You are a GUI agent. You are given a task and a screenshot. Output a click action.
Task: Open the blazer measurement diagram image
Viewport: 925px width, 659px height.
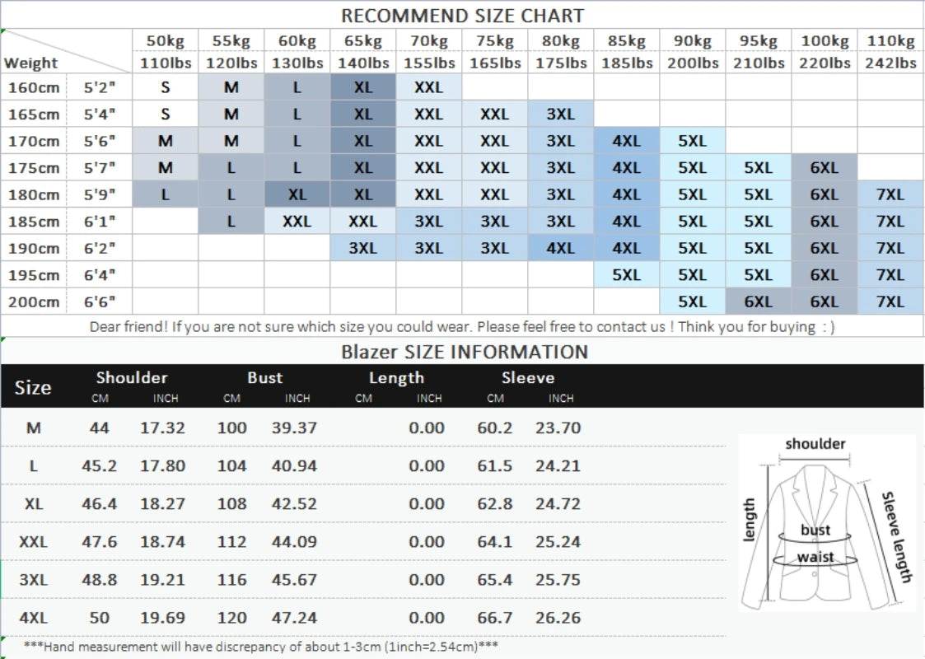click(826, 523)
